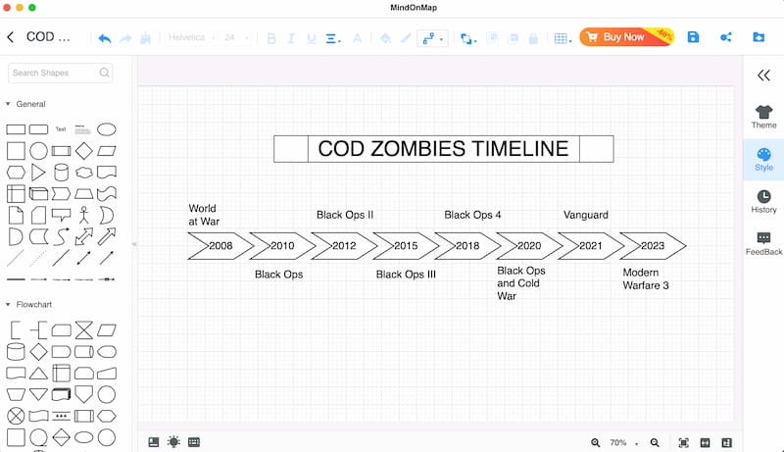The height and width of the screenshot is (452, 784).
Task: Select the 2008 arrow on timeline
Action: pyautogui.click(x=220, y=245)
